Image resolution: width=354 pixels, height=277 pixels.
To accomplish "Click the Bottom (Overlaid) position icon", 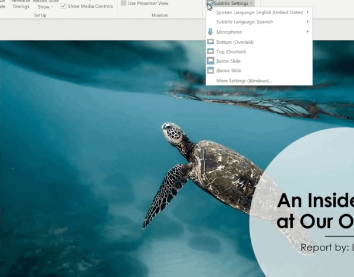I will 211,42.
